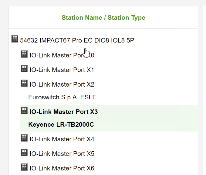Choose IO-Link Master Port X2
Image resolution: width=206 pixels, height=175 pixels.
[x=62, y=84]
